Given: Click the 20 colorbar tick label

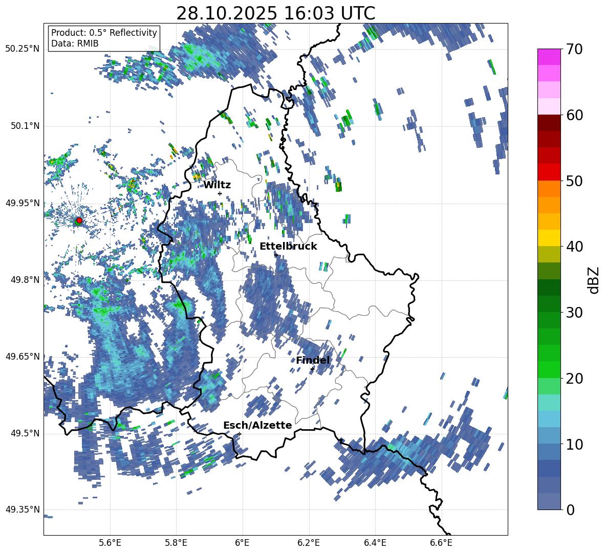Looking at the screenshot, I should [x=574, y=379].
